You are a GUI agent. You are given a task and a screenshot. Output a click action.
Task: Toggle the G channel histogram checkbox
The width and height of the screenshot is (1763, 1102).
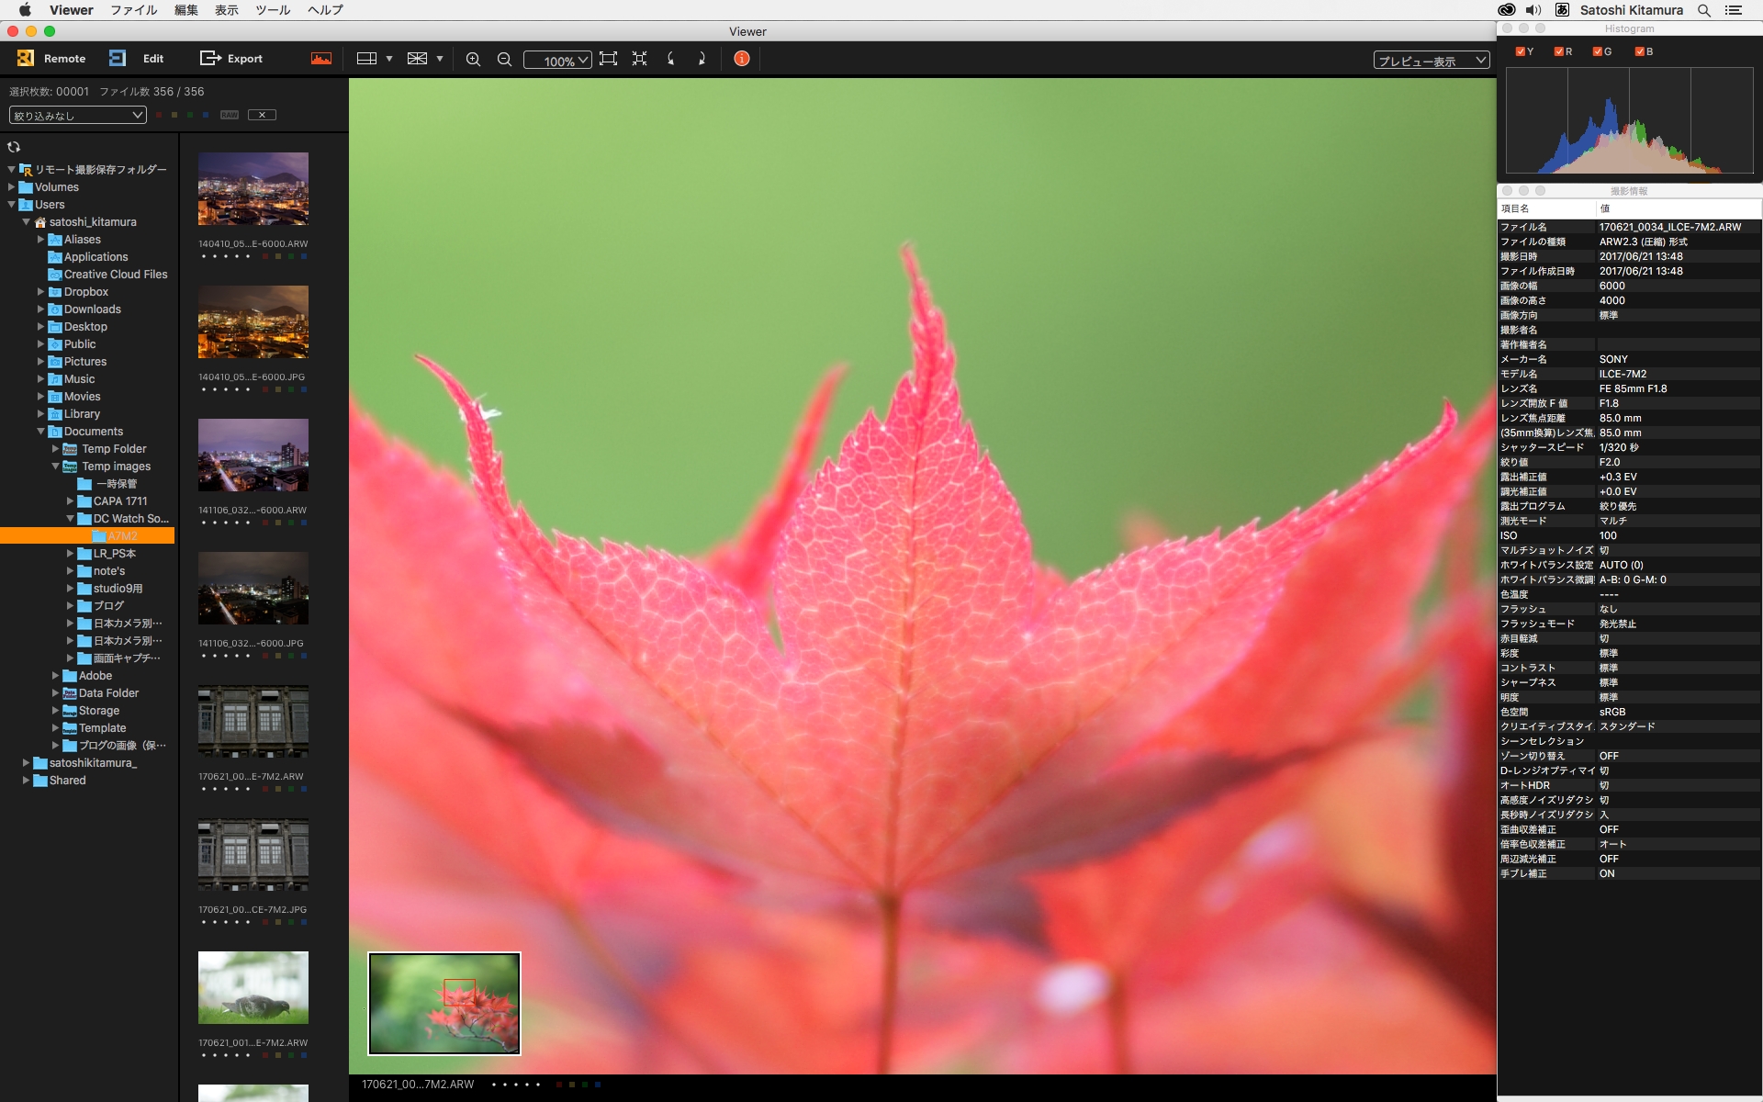click(x=1598, y=51)
